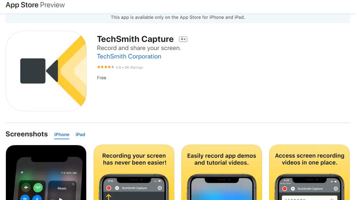Screen dimensions: 356x200
Task: Click the TechSmith Capture app icon
Action: pos(46,71)
